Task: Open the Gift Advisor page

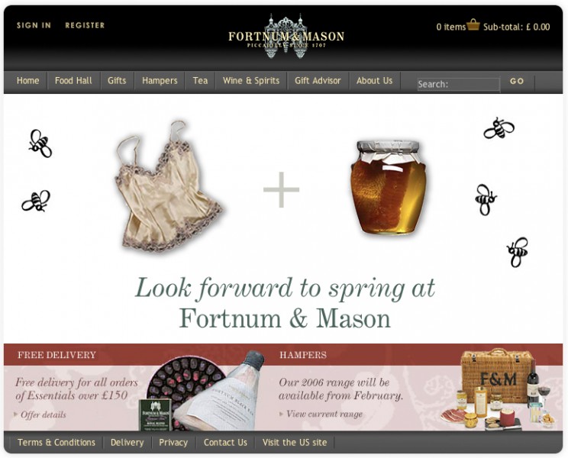Action: pos(318,80)
